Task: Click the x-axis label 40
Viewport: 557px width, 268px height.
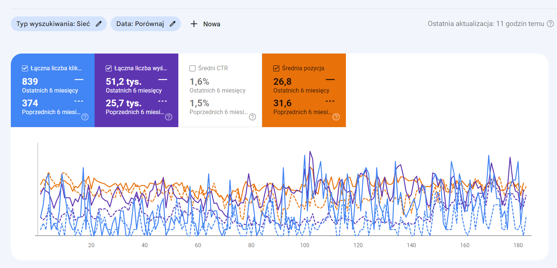Action: tap(144, 245)
